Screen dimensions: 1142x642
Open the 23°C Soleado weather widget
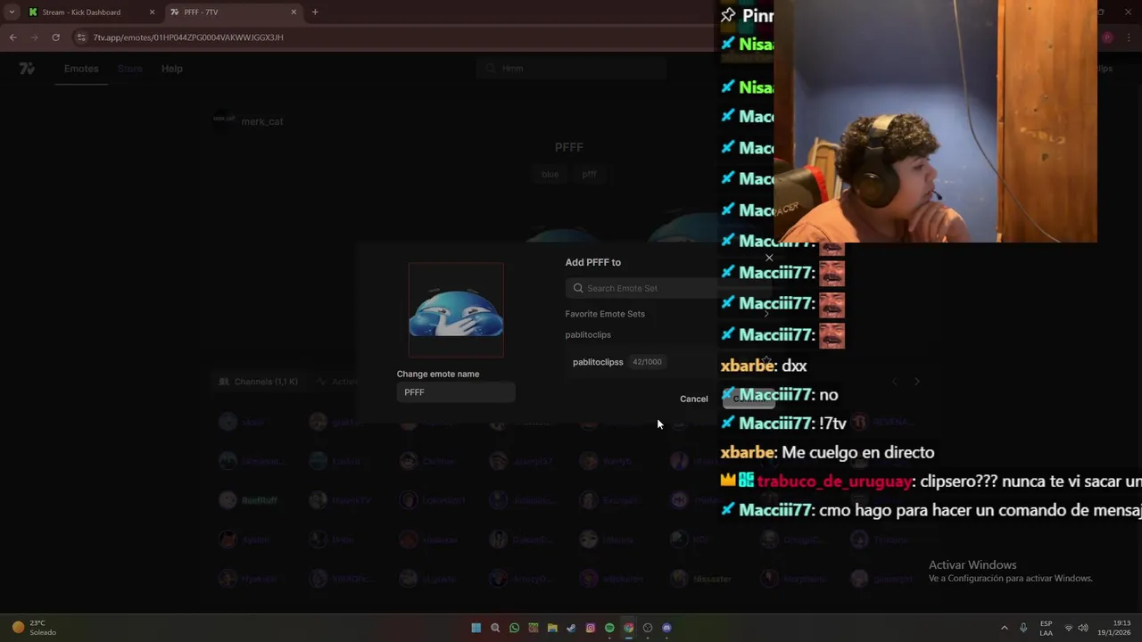(x=34, y=628)
